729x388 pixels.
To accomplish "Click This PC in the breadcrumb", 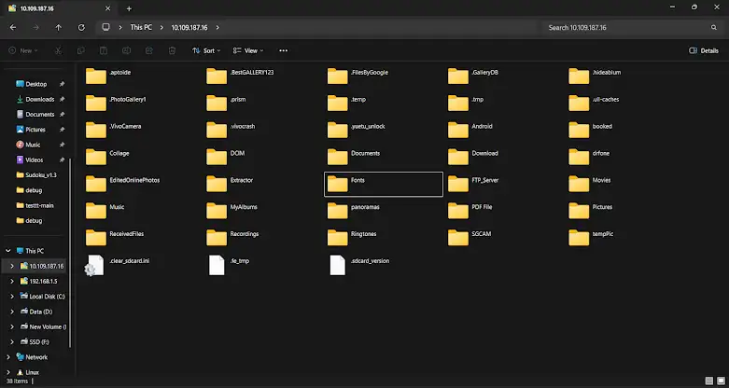I will (141, 27).
